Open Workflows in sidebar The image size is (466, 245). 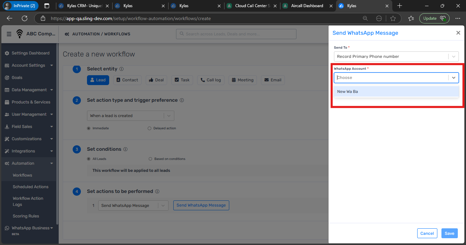coord(23,175)
